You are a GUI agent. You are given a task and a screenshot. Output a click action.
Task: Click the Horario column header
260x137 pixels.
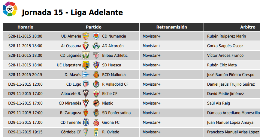26,27
